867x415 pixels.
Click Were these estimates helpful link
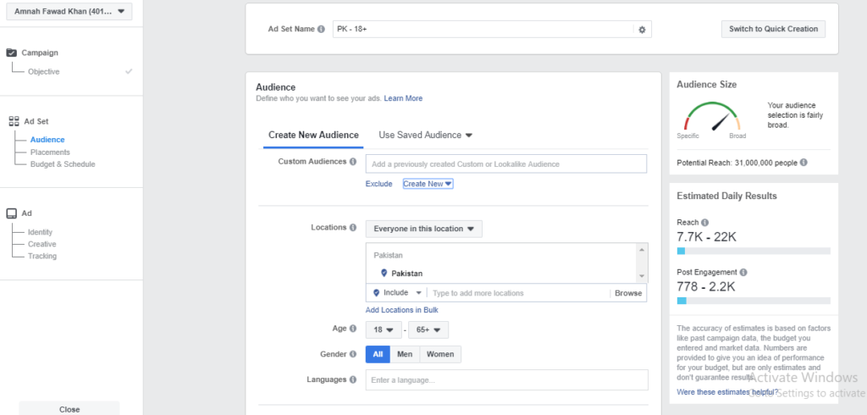727,392
